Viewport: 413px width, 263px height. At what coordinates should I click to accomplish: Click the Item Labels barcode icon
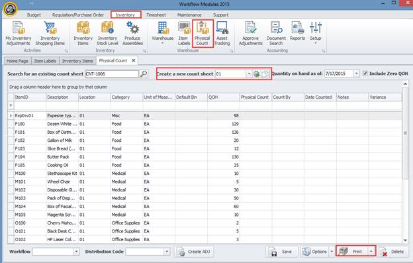click(183, 34)
